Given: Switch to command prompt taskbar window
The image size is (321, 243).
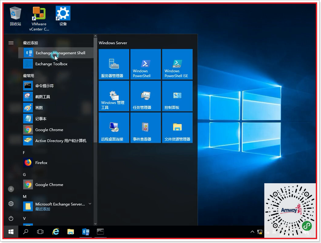Looking at the screenshot, I should (101, 232).
